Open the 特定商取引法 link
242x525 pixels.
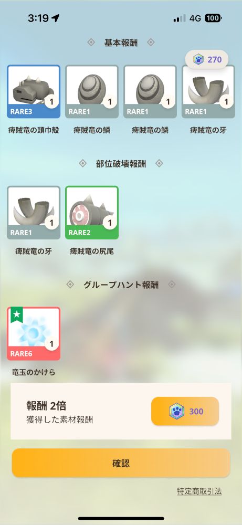click(199, 491)
